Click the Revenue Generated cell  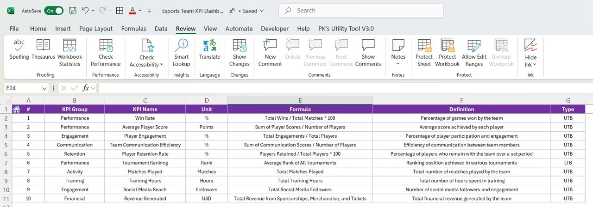coord(145,199)
